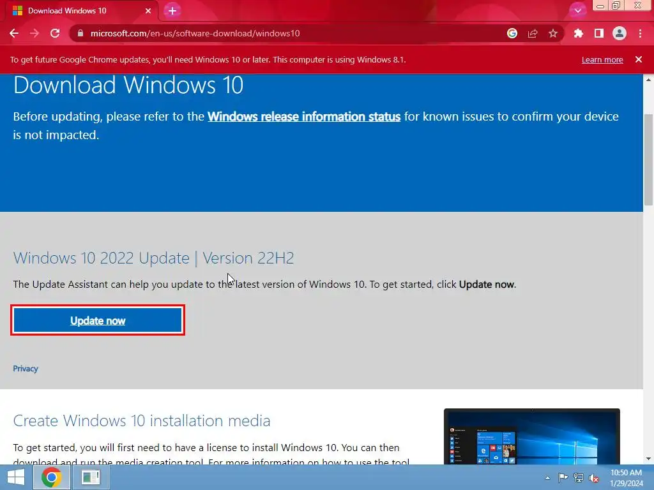Select the Download Windows 10 tab
The height and width of the screenshot is (490, 654).
pyautogui.click(x=81, y=11)
